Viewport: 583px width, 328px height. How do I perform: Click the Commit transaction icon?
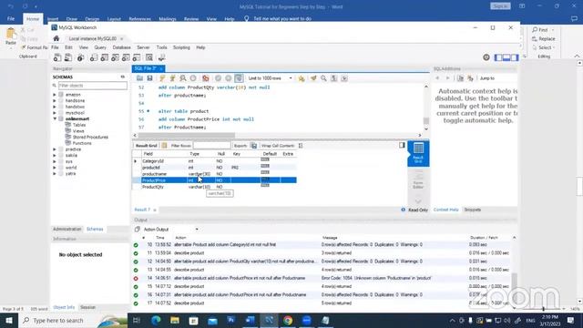[x=218, y=78]
